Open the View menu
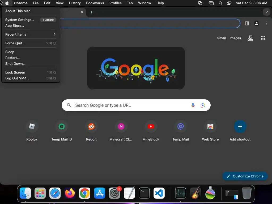Viewport: 272px width, 204px height. point(60,3)
